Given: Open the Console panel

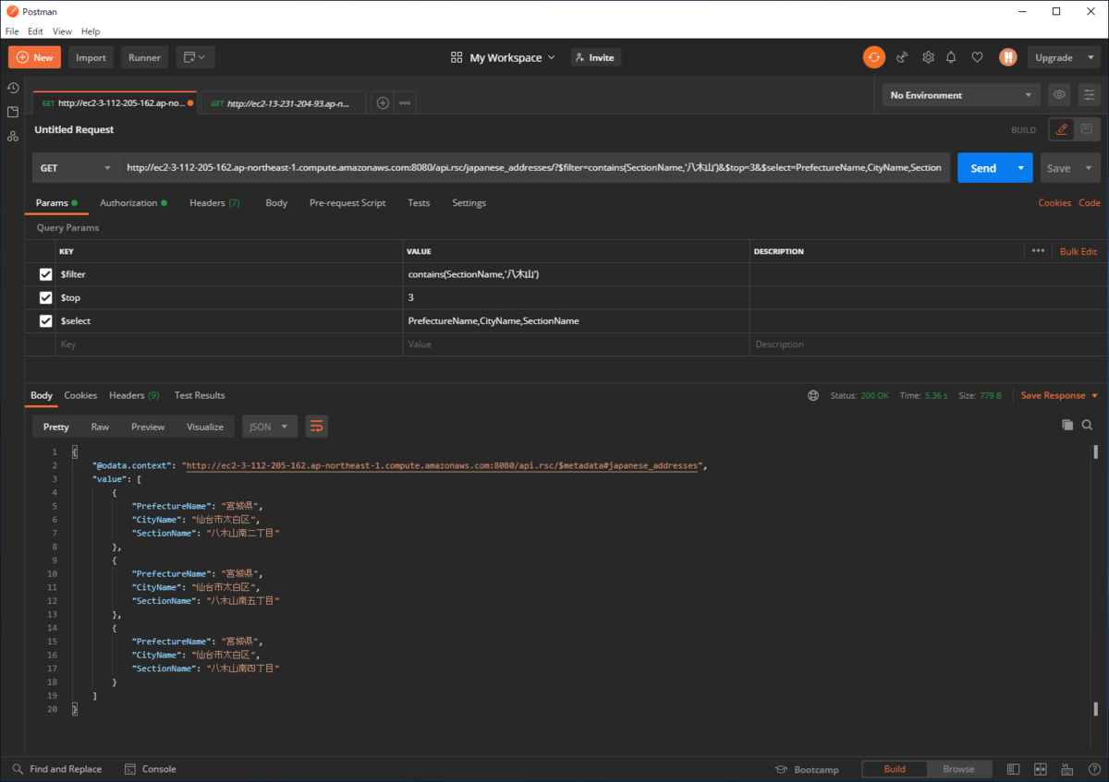Looking at the screenshot, I should [151, 769].
